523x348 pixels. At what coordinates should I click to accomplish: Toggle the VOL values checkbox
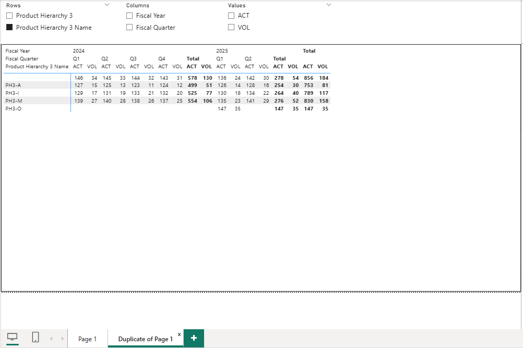(x=231, y=27)
